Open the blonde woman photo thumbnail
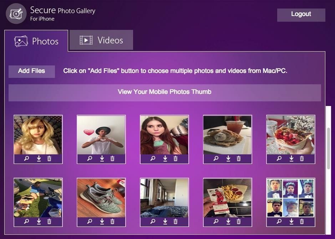 (x=38, y=135)
